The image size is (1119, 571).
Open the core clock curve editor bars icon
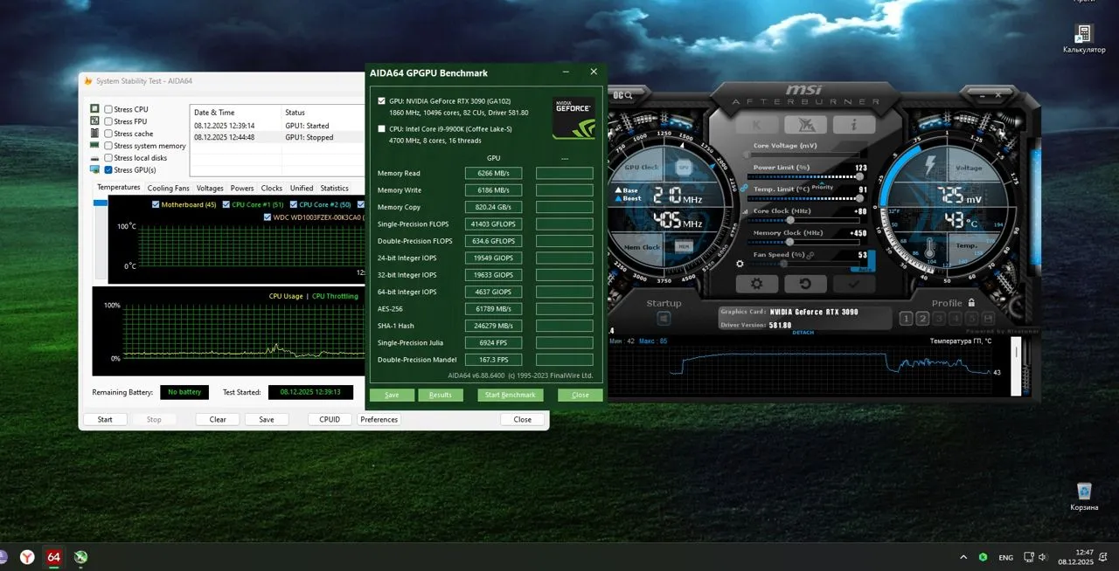(746, 210)
